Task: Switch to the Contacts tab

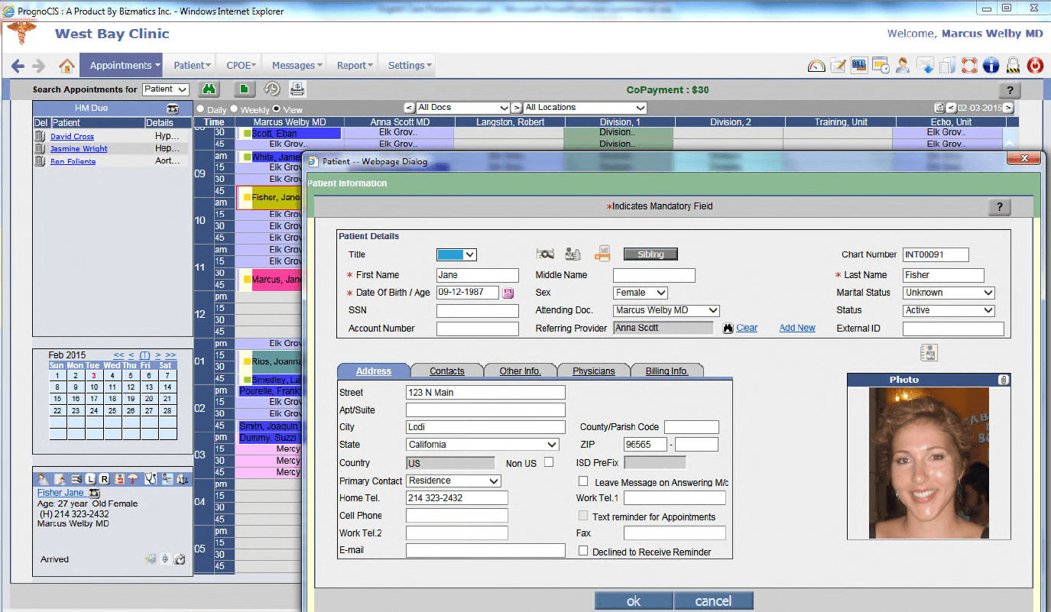Action: [446, 371]
